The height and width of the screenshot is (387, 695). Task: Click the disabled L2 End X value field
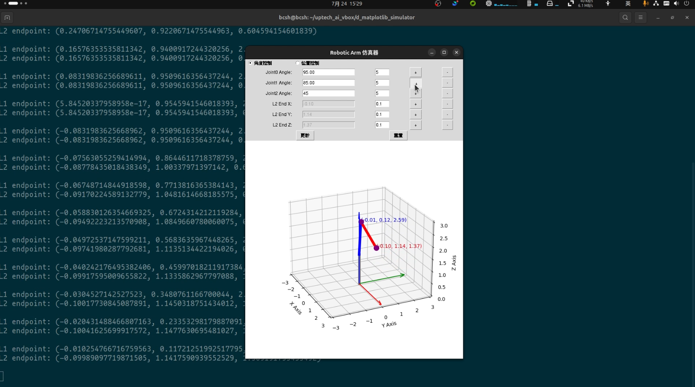328,104
